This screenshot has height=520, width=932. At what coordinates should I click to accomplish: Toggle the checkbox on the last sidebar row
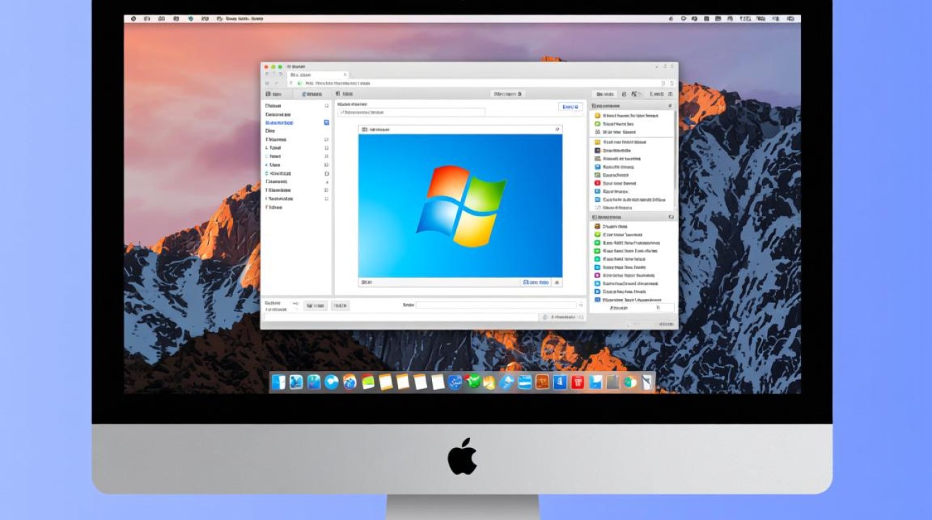327,198
